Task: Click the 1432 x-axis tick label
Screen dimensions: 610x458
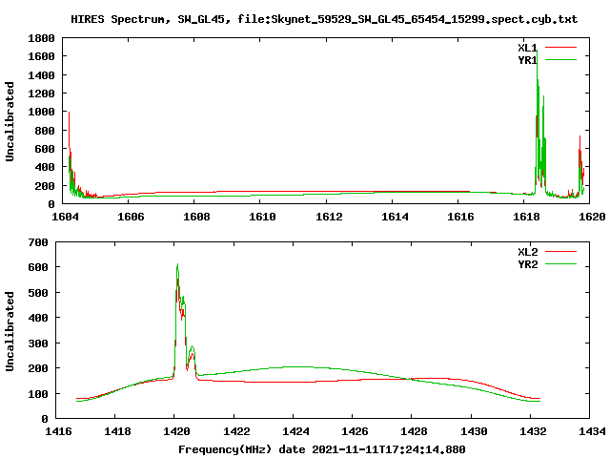Action: click(x=533, y=431)
